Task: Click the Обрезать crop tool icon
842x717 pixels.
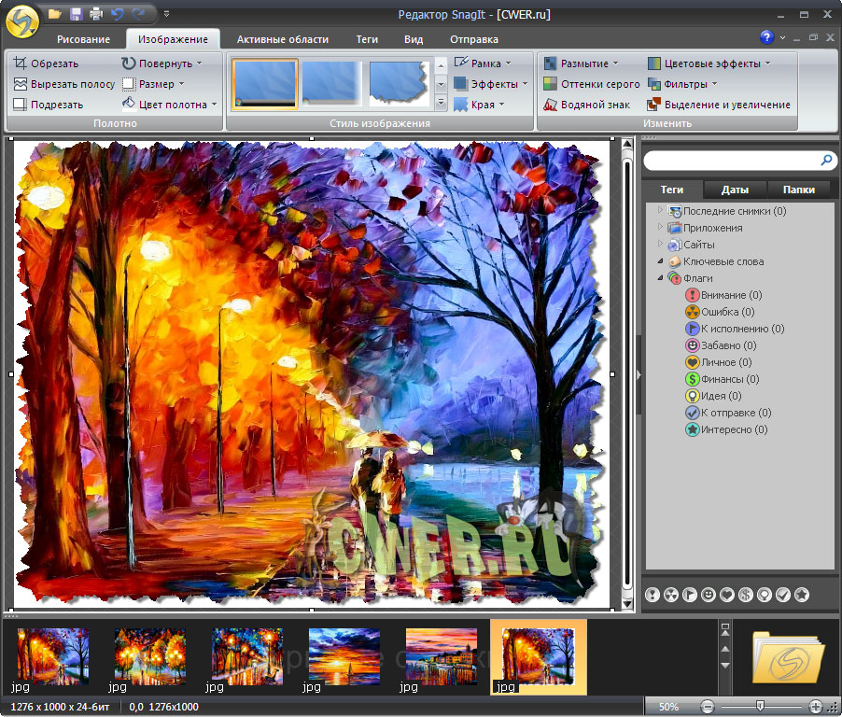Action: tap(21, 63)
